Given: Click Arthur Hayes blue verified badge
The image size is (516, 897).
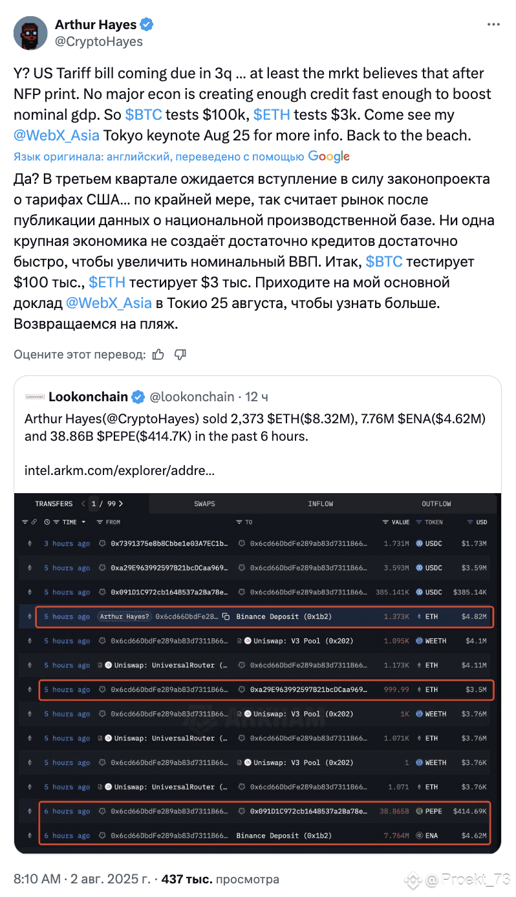Looking at the screenshot, I should [147, 25].
